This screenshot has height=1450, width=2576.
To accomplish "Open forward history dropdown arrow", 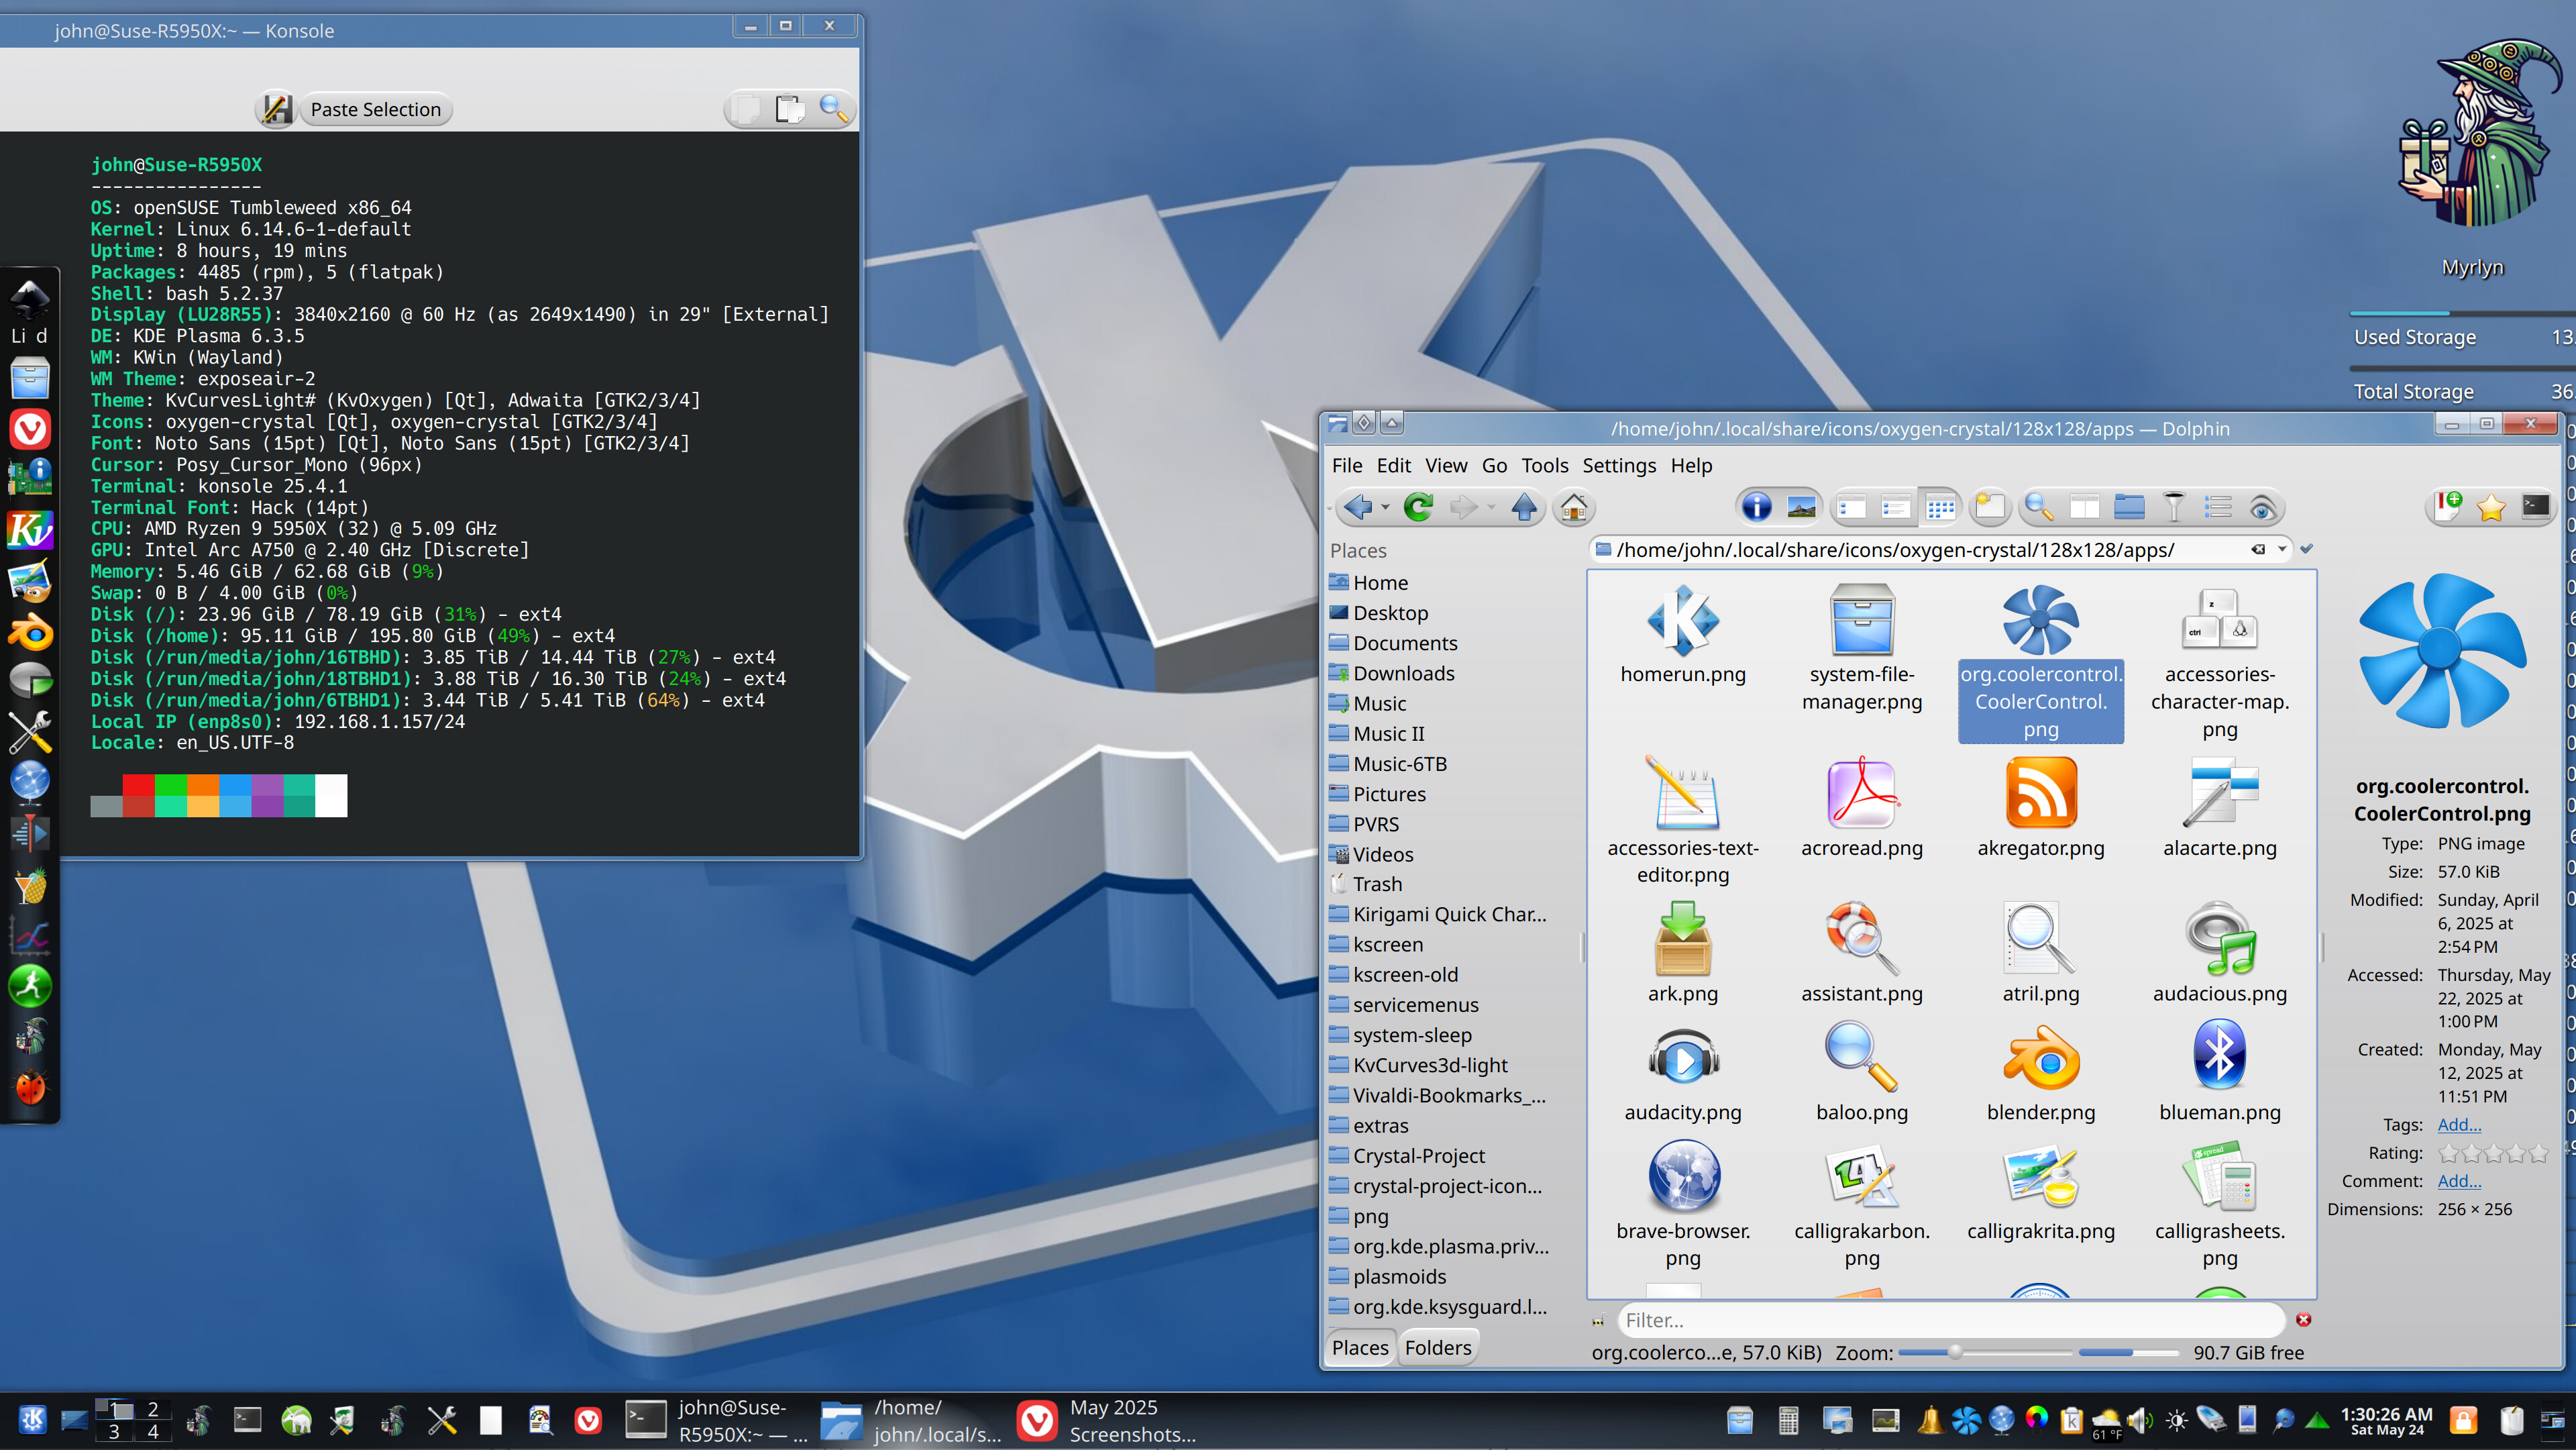I will tap(1491, 508).
